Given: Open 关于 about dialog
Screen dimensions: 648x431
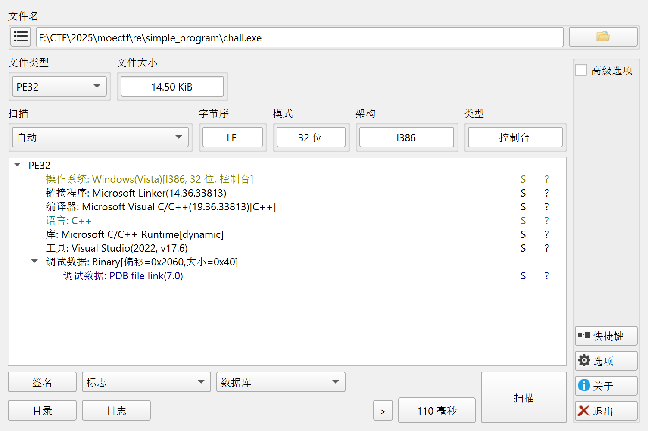Looking at the screenshot, I should 605,386.
